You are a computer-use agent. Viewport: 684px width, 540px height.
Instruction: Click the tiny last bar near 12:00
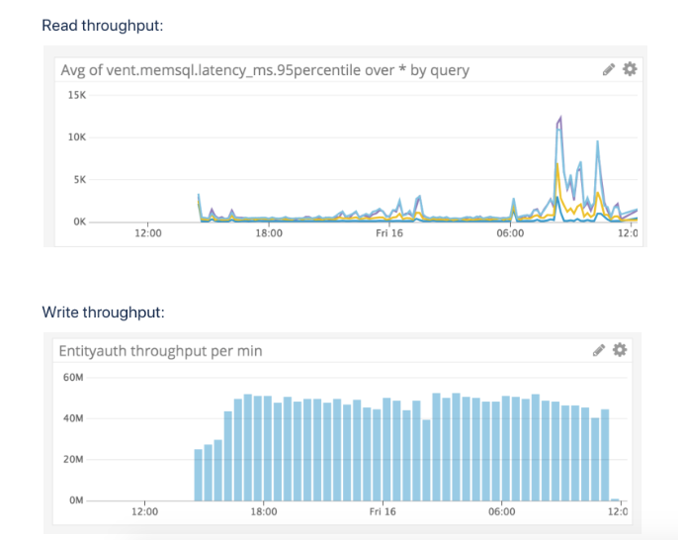point(615,499)
